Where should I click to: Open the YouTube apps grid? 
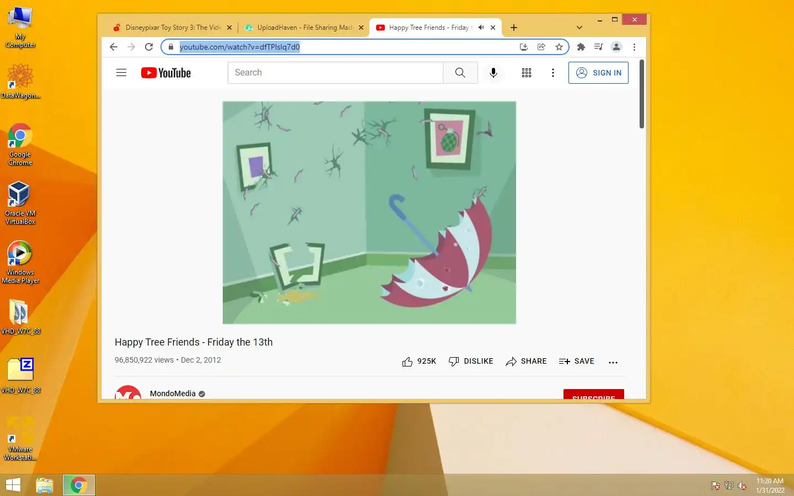point(527,73)
